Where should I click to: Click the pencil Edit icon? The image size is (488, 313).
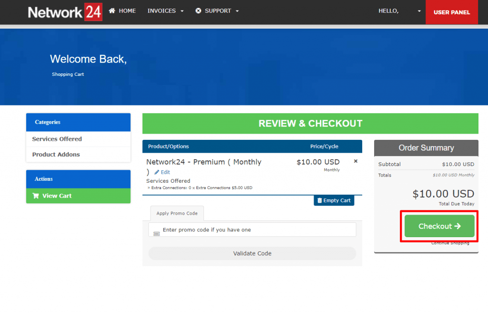(156, 172)
